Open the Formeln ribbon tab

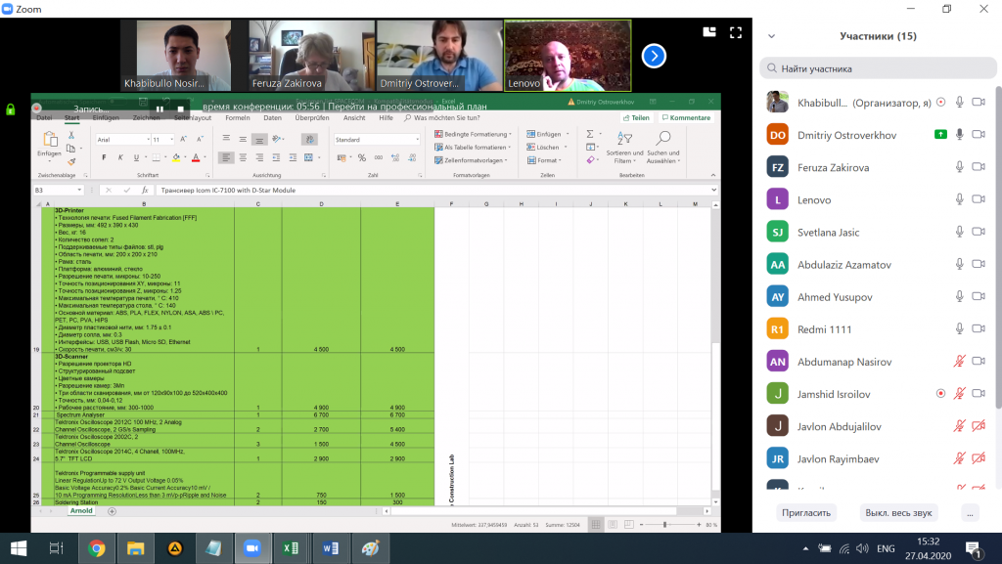coord(238,118)
